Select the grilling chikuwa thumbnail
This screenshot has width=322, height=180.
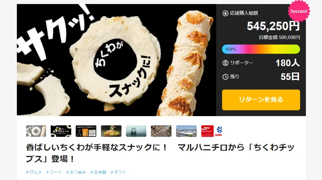(x=161, y=131)
